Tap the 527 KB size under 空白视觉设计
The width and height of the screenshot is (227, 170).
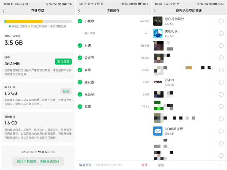169,24
